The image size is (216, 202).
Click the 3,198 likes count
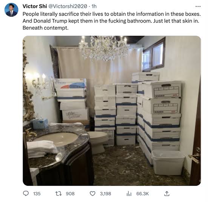click(105, 194)
